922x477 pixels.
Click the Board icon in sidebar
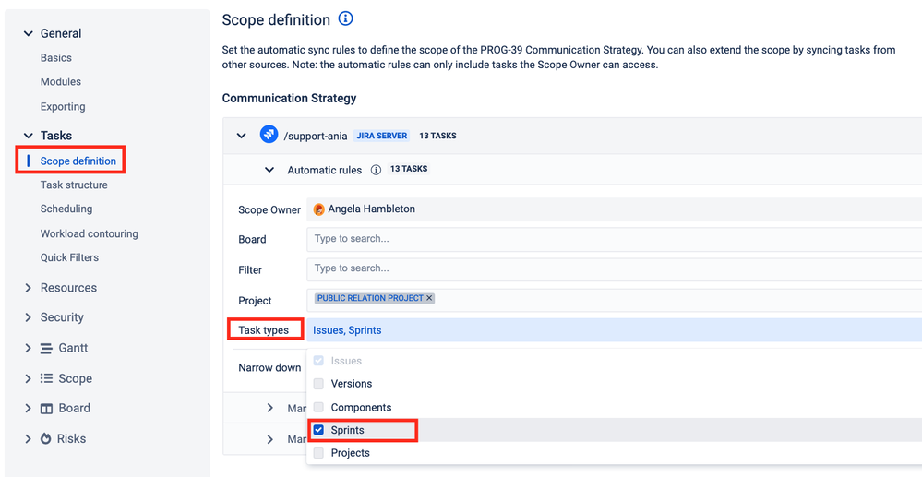[46, 409]
